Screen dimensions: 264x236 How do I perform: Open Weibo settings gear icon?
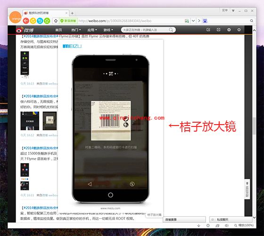[229, 30]
